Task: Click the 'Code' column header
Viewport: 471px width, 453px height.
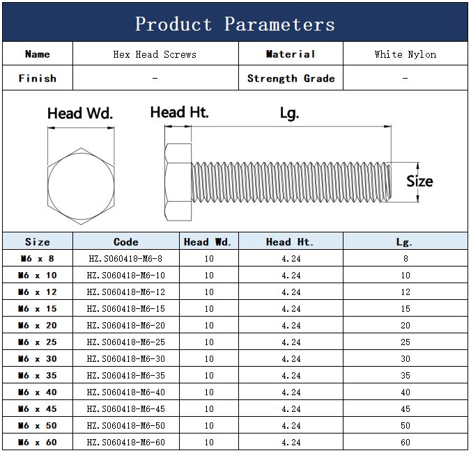Action: coord(126,242)
